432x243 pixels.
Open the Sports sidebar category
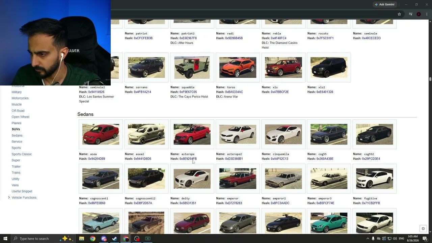(16, 148)
